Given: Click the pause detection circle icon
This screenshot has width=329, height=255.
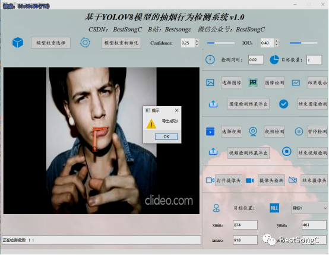Looking at the screenshot, I should point(299,132).
